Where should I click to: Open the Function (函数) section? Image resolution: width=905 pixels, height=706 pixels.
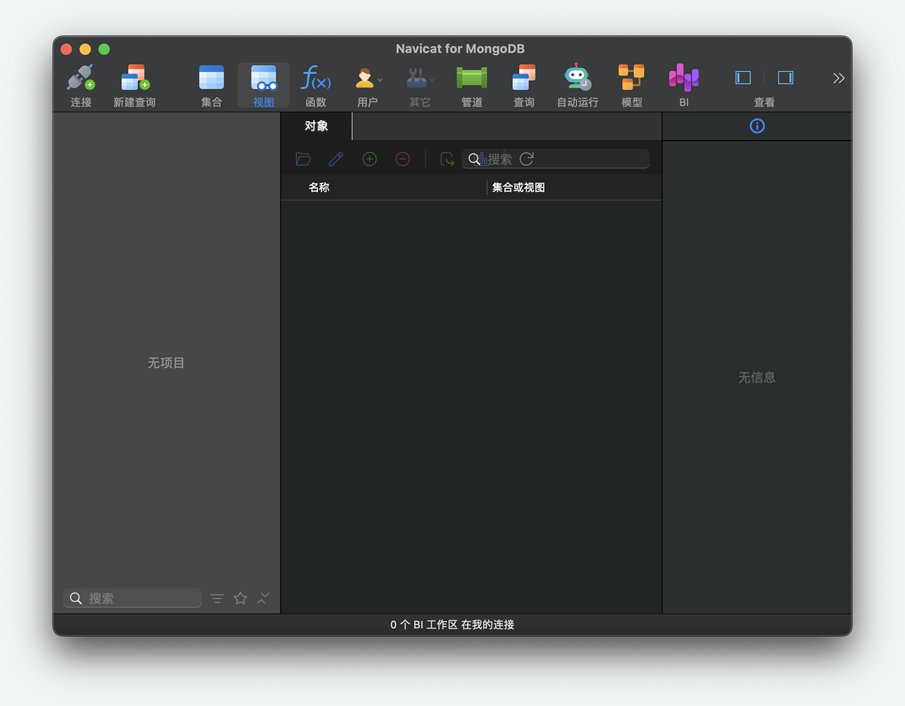(316, 78)
